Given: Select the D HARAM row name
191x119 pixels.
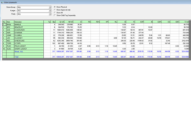Looking at the screenshot, I should (x=29, y=33).
